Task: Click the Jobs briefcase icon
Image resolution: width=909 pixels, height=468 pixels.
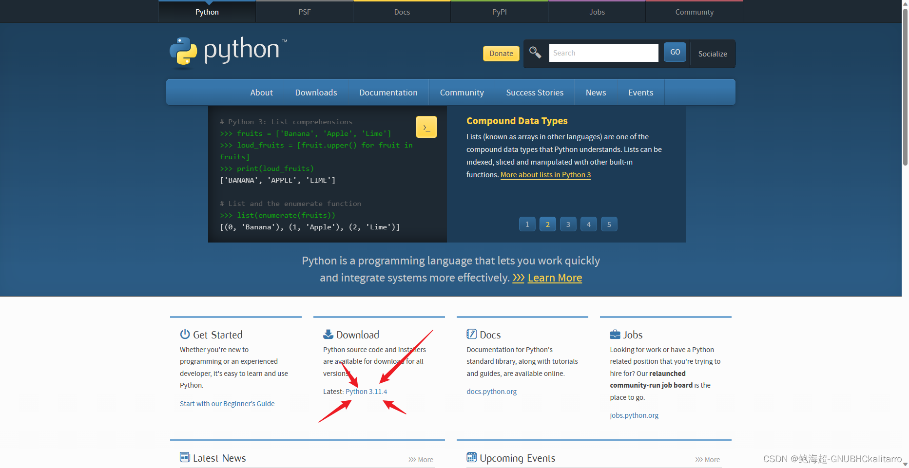Action: point(615,335)
